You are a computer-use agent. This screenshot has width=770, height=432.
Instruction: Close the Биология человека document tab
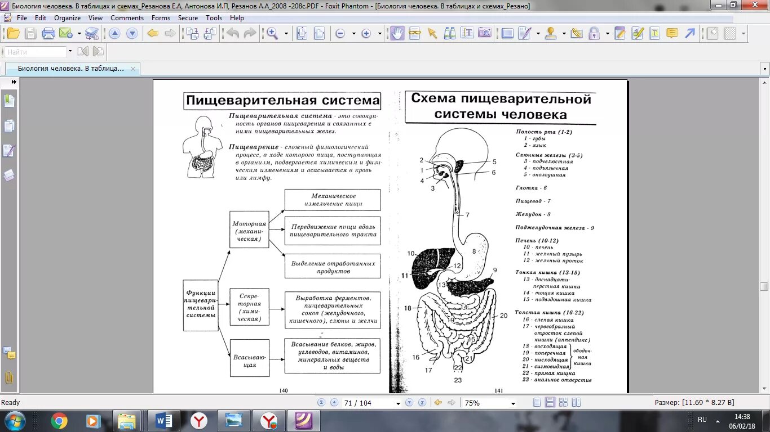pos(133,69)
